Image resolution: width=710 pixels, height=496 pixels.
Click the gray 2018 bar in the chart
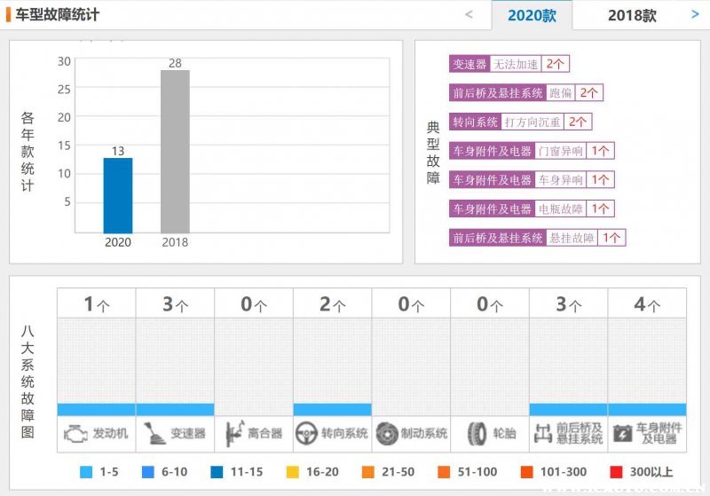[x=175, y=151]
